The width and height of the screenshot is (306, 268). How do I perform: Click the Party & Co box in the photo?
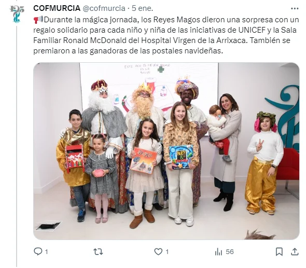[181, 157]
